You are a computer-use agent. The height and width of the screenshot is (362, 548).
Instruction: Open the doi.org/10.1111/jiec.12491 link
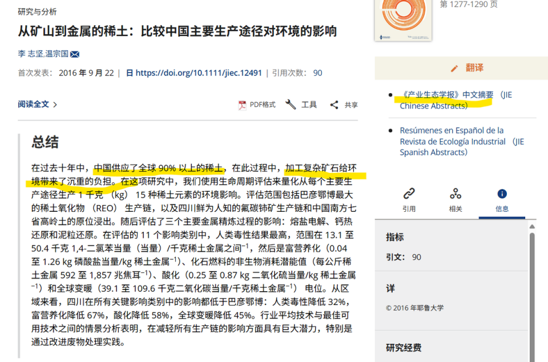pos(199,73)
